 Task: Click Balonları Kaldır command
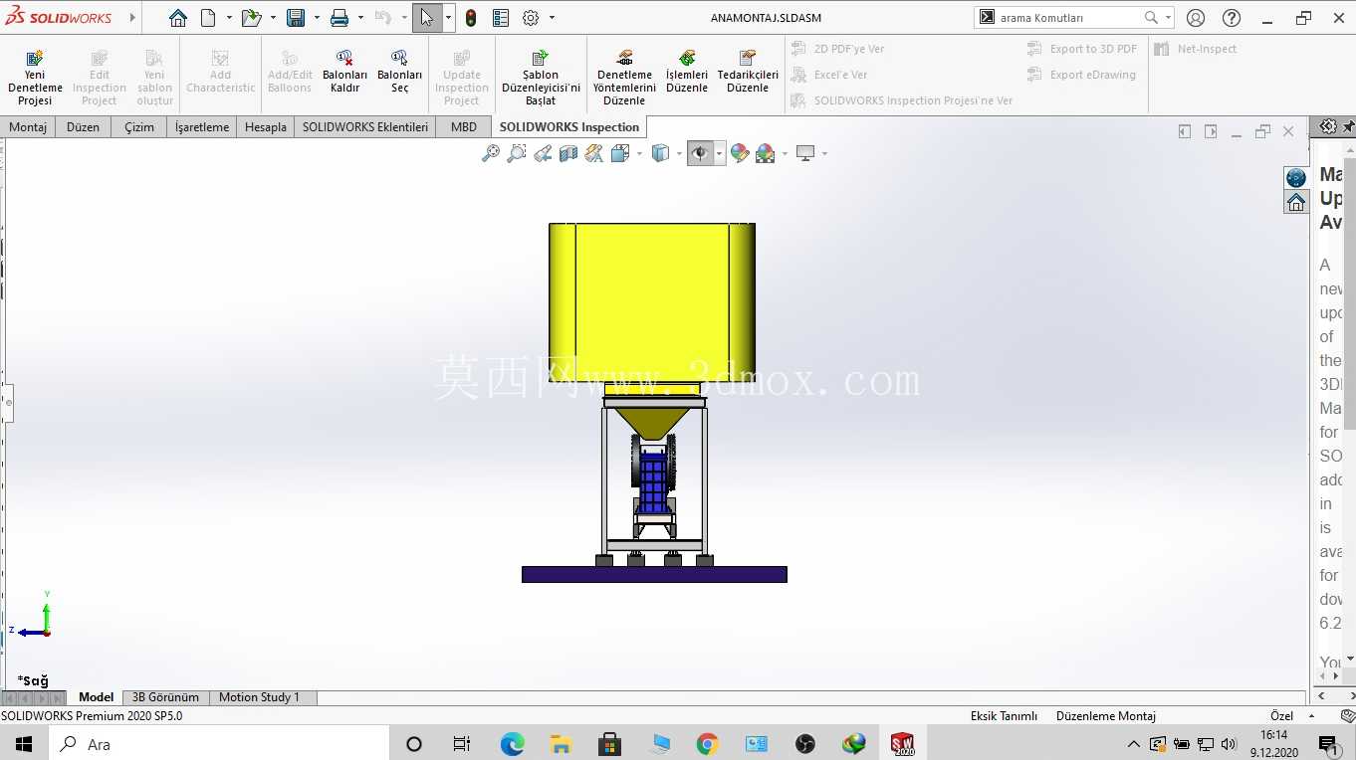pos(344,72)
